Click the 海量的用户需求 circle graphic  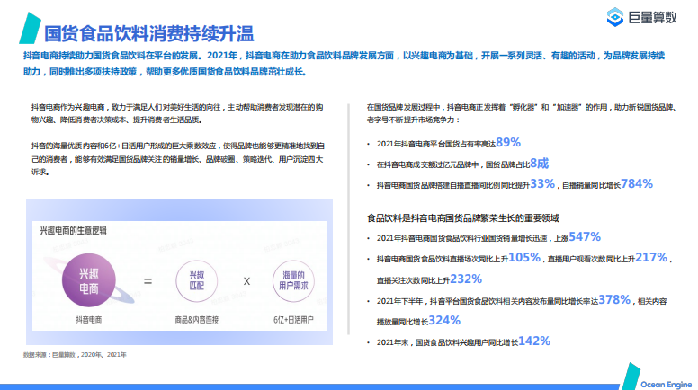(293, 281)
